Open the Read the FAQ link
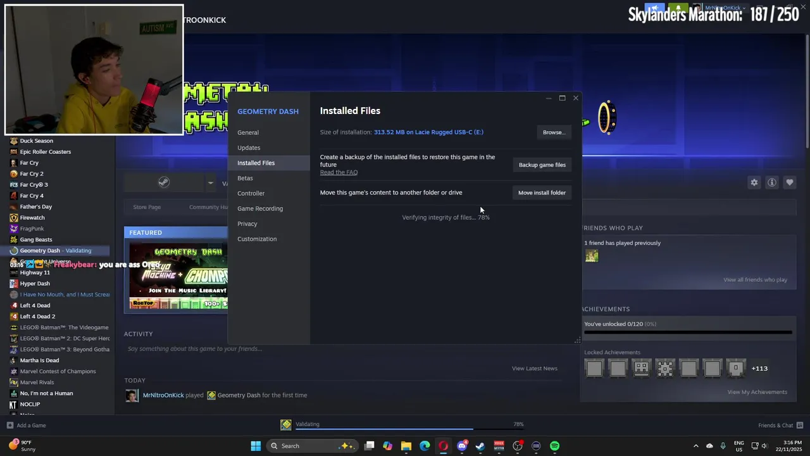Viewport: 810px width, 456px height. pyautogui.click(x=339, y=172)
